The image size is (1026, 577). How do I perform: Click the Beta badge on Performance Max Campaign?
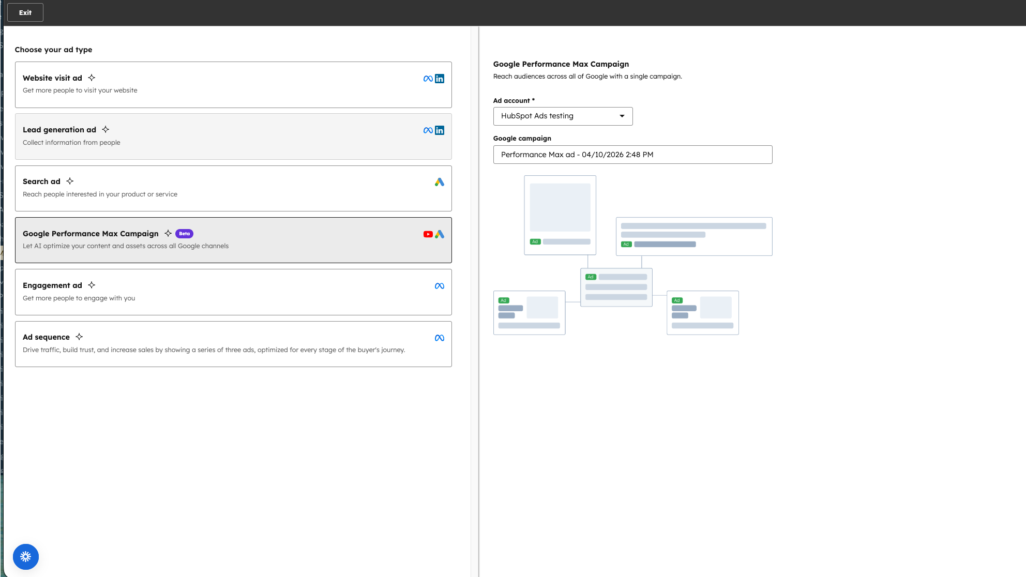pos(185,233)
